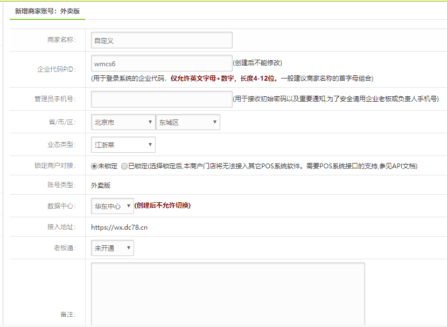Click the 企业代码PID label
The width and height of the screenshot is (447, 327).
pyautogui.click(x=56, y=69)
